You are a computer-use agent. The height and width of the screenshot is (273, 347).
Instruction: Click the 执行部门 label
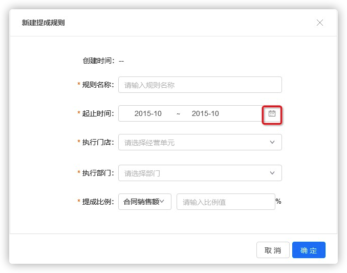click(98, 173)
